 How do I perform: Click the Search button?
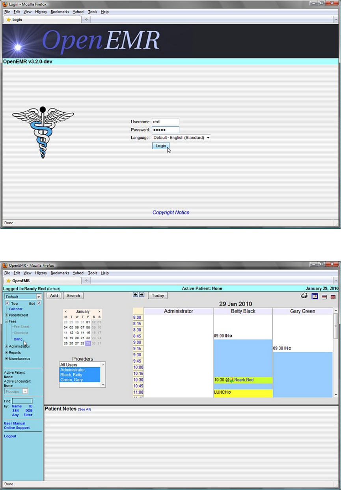coord(73,295)
